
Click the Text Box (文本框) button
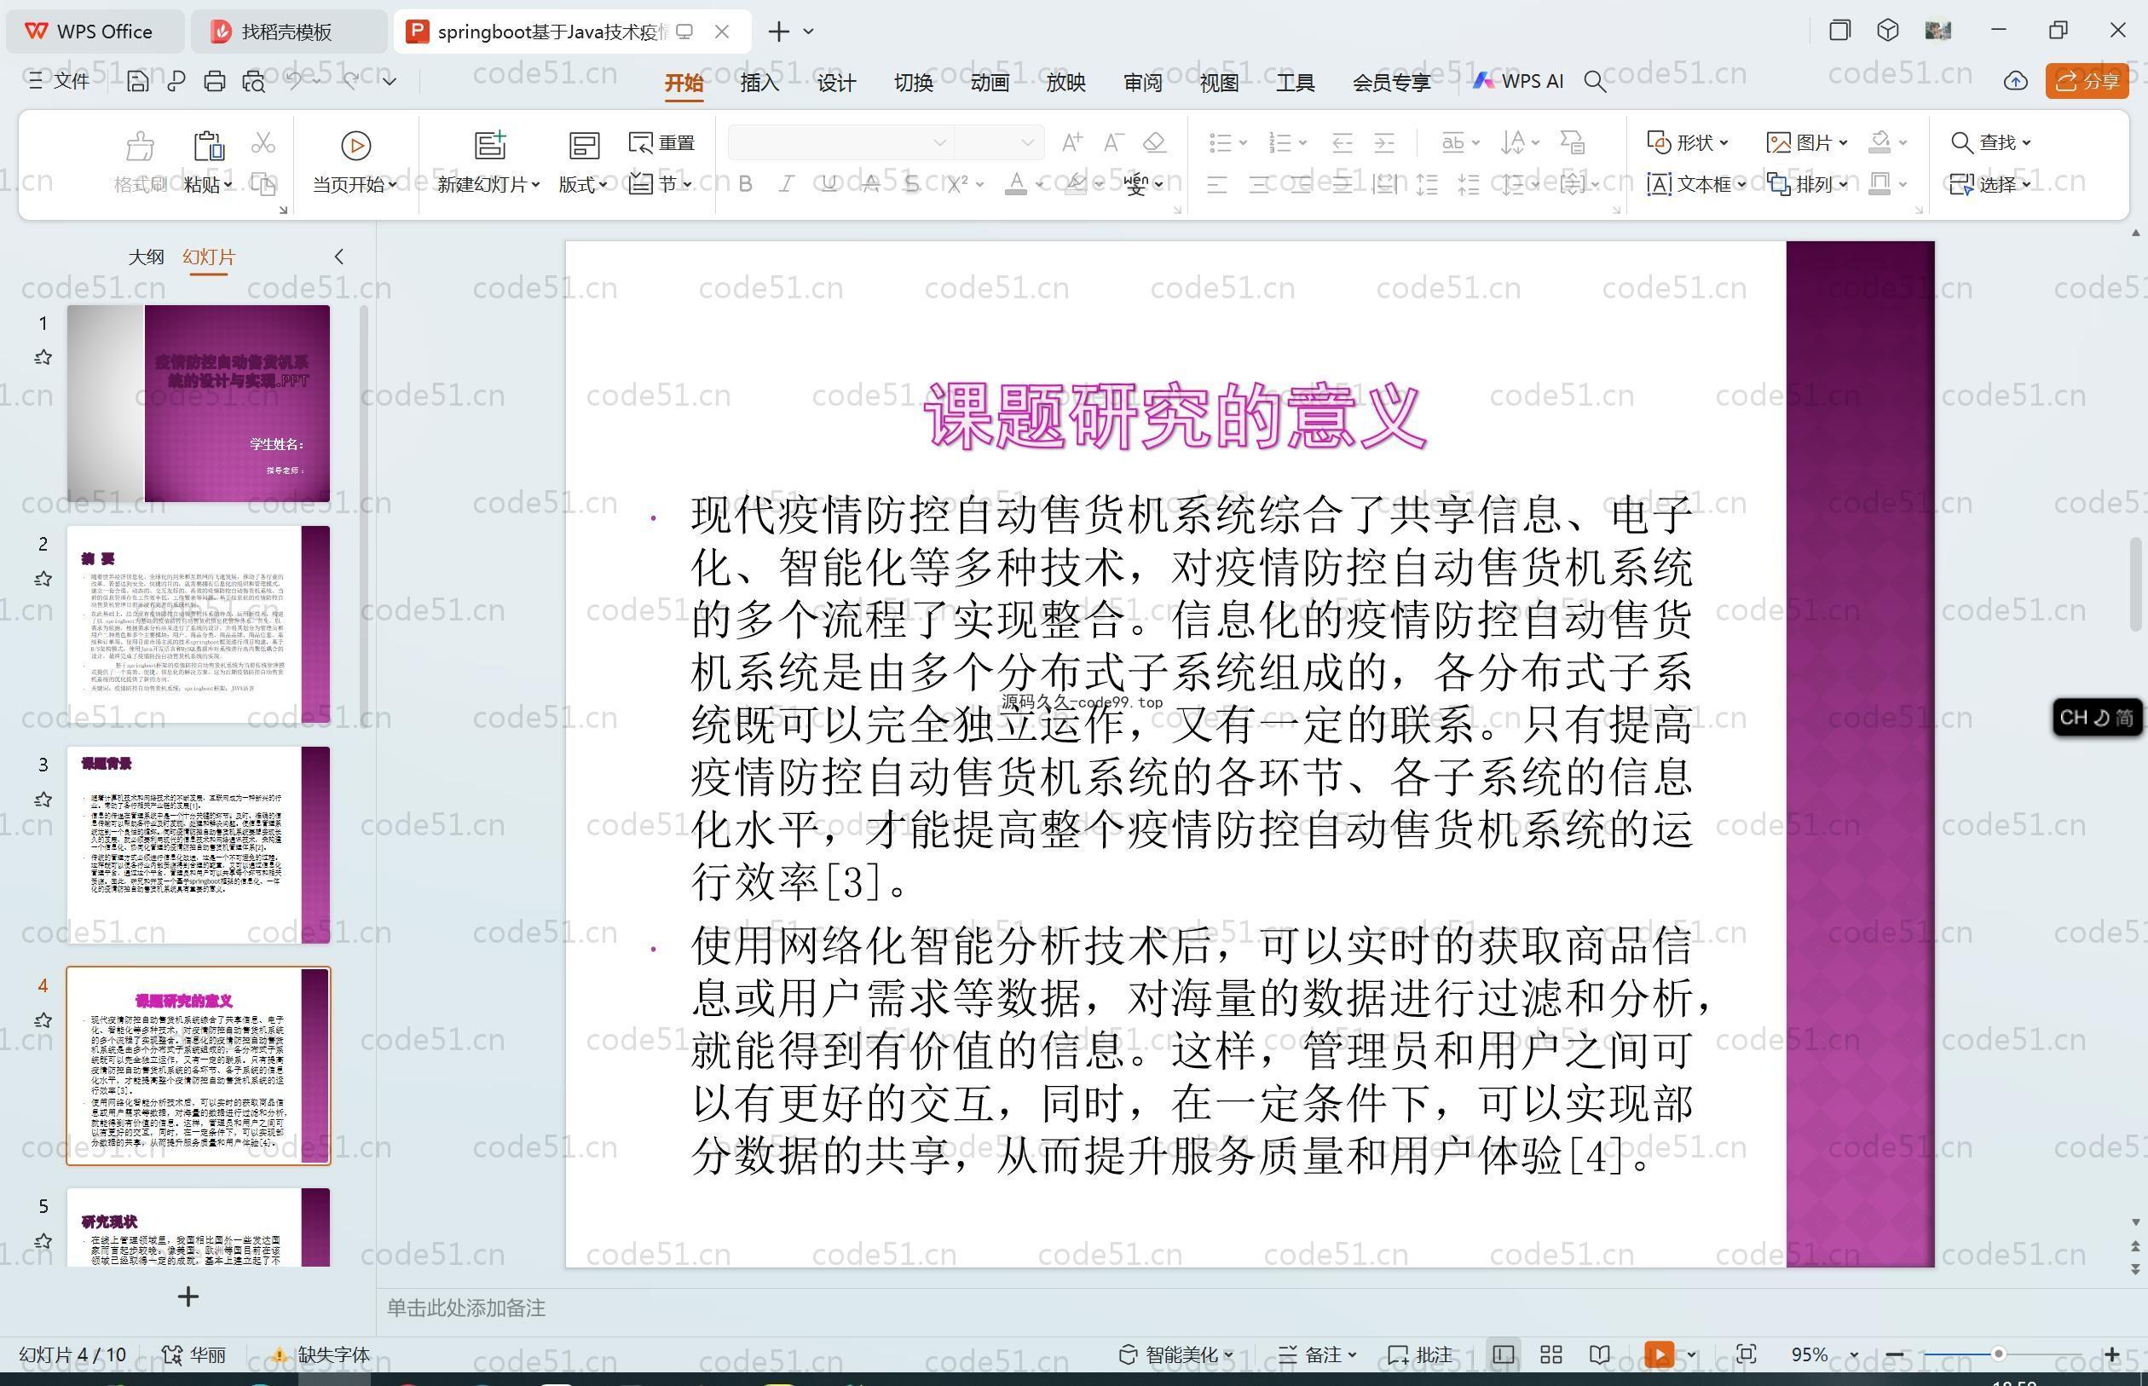[1696, 184]
